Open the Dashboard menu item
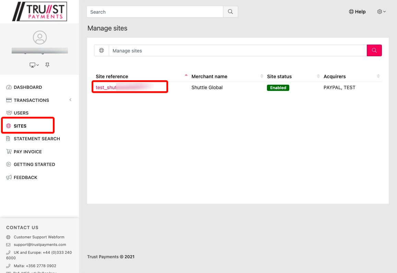 coord(28,87)
